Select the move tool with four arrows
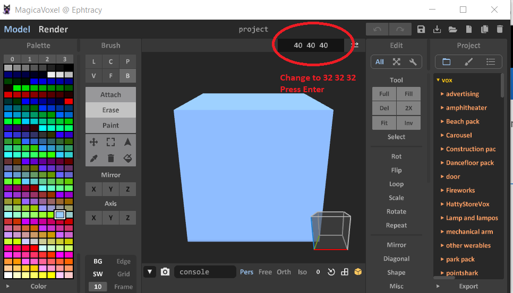 click(x=93, y=142)
